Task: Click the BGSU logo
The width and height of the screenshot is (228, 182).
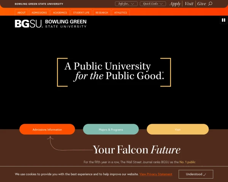Action: coord(51,24)
